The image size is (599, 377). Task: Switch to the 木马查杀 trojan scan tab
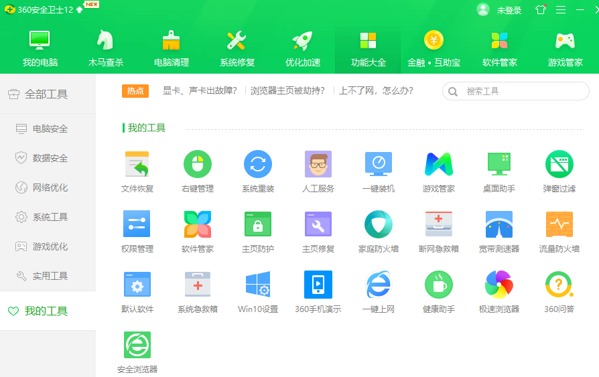(x=106, y=48)
